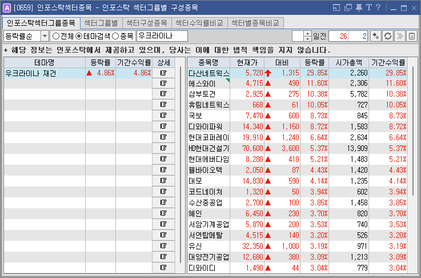Click the duplicate window icon in title bar
The height and width of the screenshot is (278, 421).
coord(348,7)
